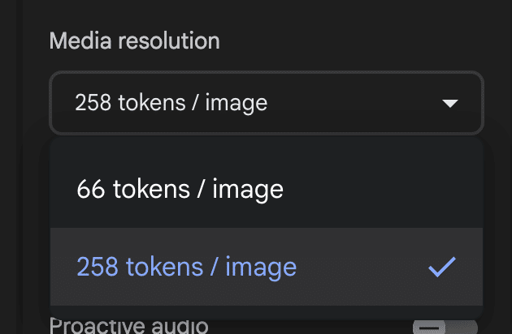Pick the second entry in the resolution list

coord(186,267)
